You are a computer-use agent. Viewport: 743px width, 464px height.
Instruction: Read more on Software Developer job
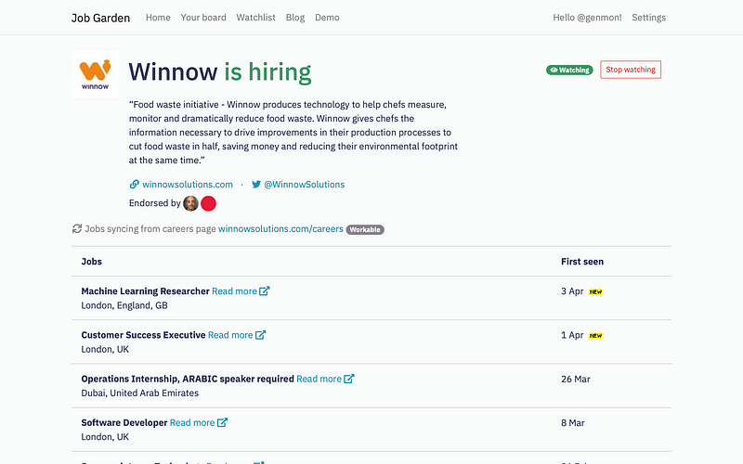pyautogui.click(x=192, y=423)
